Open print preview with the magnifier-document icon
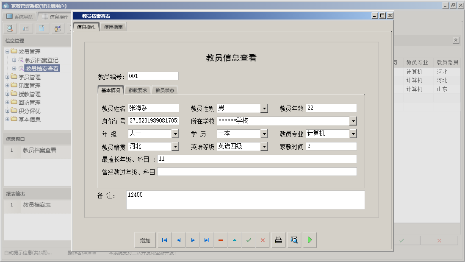Viewport: 465px width, 262px height. pos(293,240)
